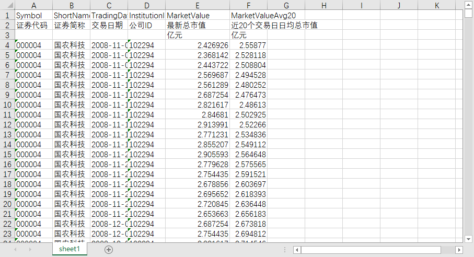Click the 公司ID cell

coord(147,26)
